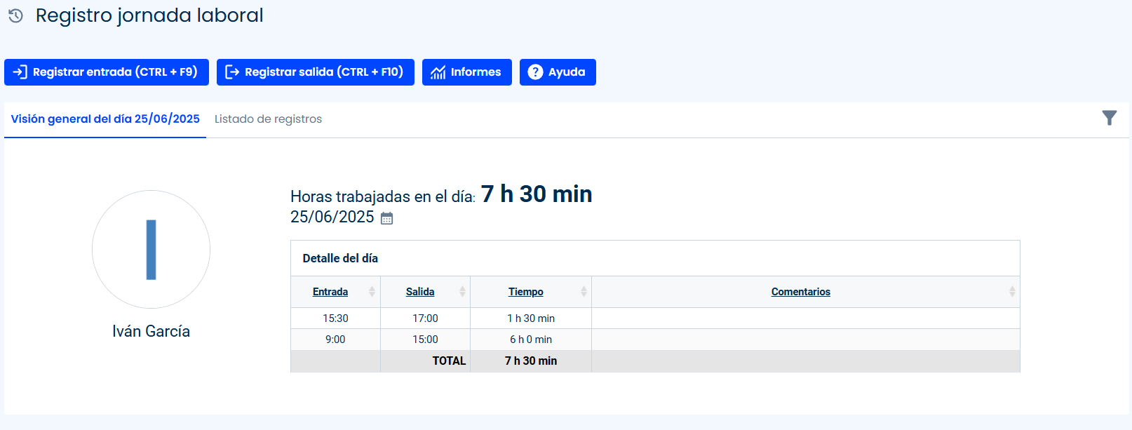
Task: Click sort arrows in the Tiempo column
Action: point(584,292)
